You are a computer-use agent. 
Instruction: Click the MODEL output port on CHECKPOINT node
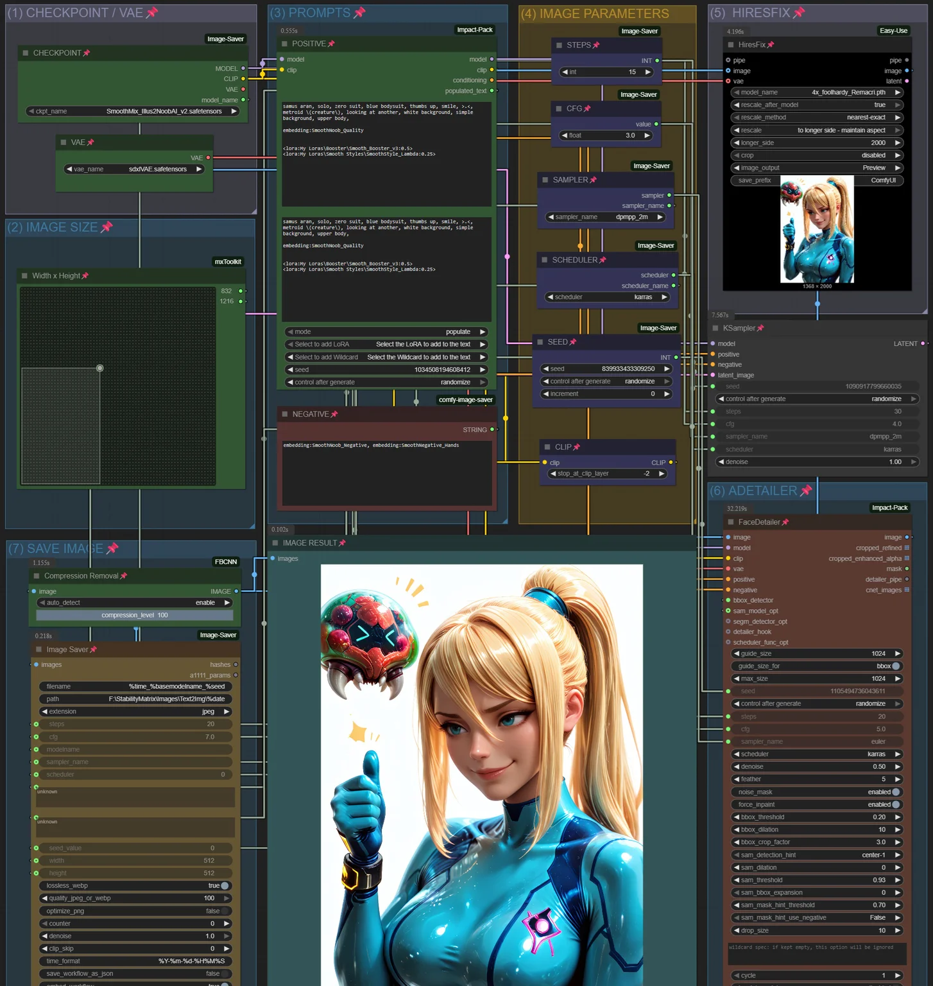[243, 69]
